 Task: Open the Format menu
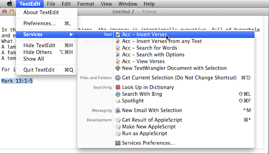(86, 4)
